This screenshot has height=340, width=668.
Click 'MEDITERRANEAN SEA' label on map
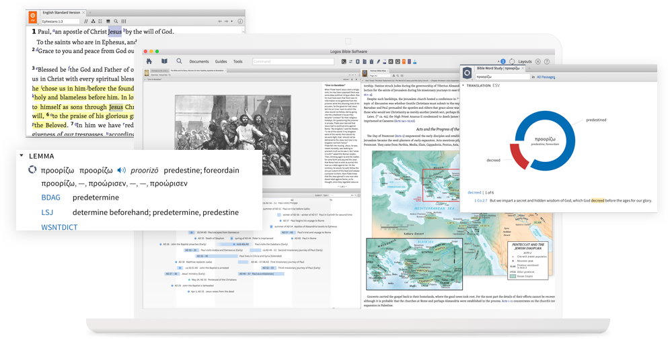(x=435, y=208)
